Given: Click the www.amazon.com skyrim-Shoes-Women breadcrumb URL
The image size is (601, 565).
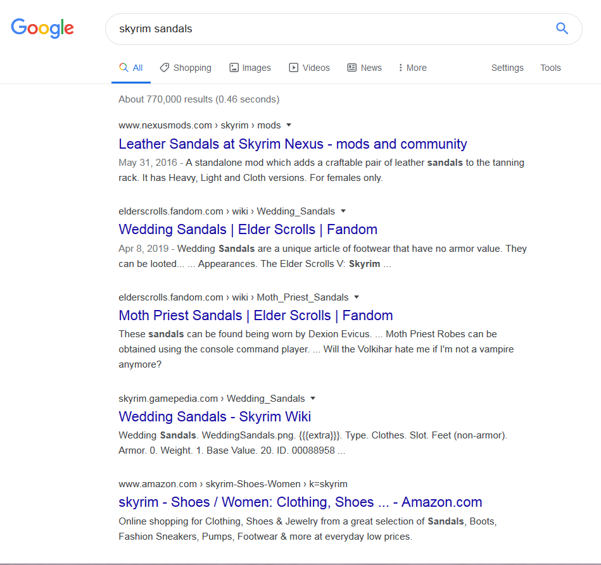Looking at the screenshot, I should [233, 484].
